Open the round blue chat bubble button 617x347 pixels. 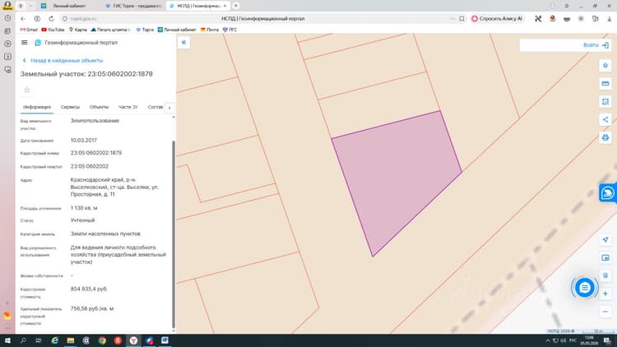pyautogui.click(x=584, y=288)
